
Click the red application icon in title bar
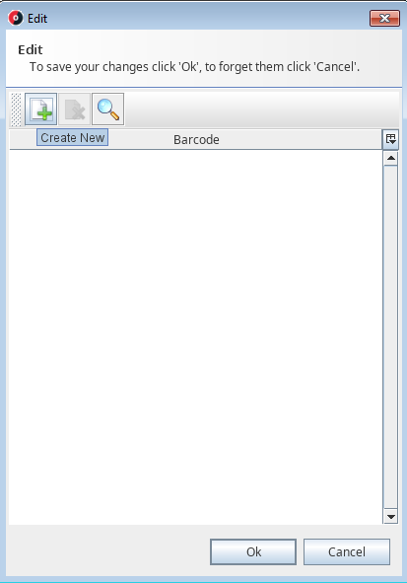(x=16, y=18)
